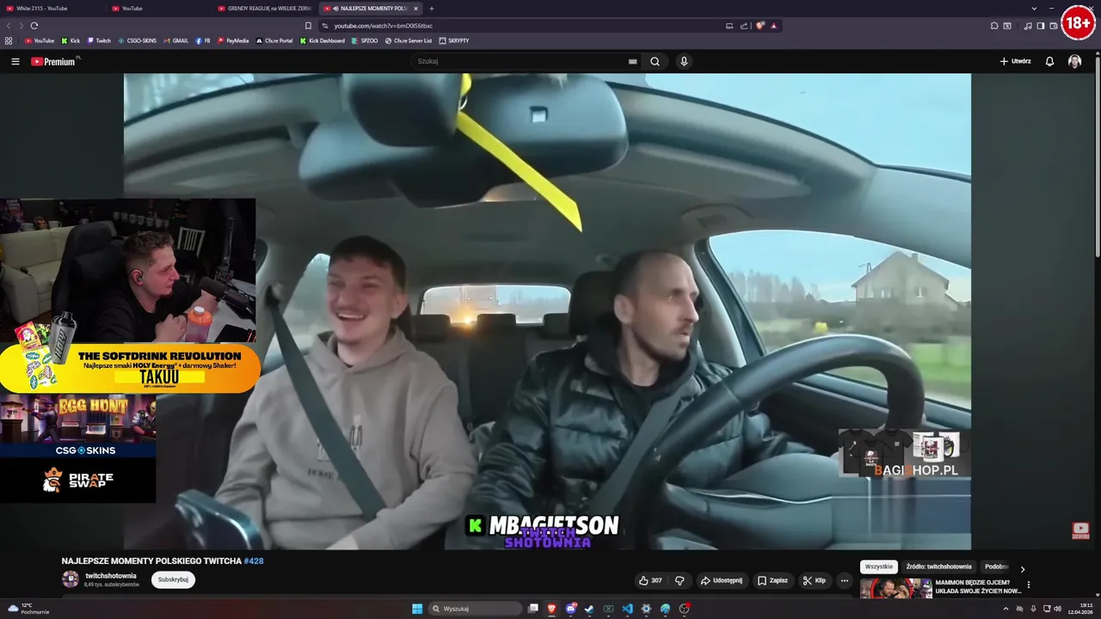Open Brave Shields lion icon
Screen dimensions: 1101x619
(x=760, y=26)
